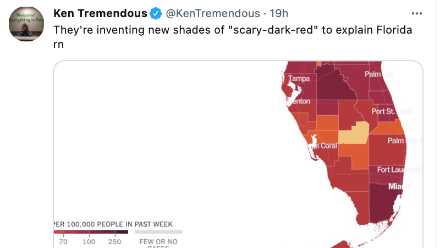
Task: Click the tweet text about Florida
Action: pos(233,37)
